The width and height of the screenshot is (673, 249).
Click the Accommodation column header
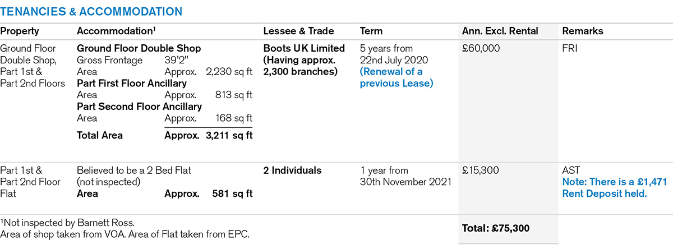pyautogui.click(x=115, y=31)
